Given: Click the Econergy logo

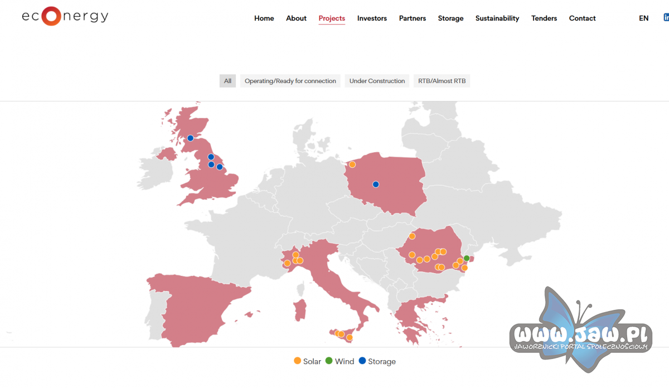Looking at the screenshot, I should (x=65, y=16).
